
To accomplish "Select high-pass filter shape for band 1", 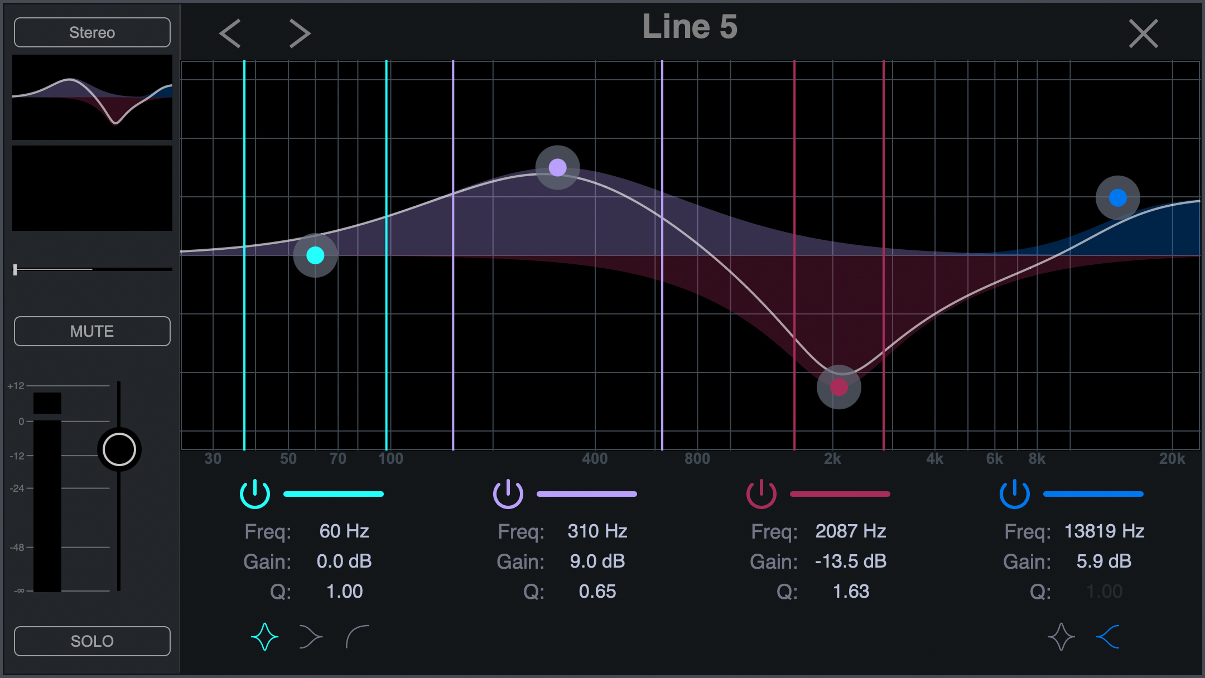I will (x=358, y=637).
